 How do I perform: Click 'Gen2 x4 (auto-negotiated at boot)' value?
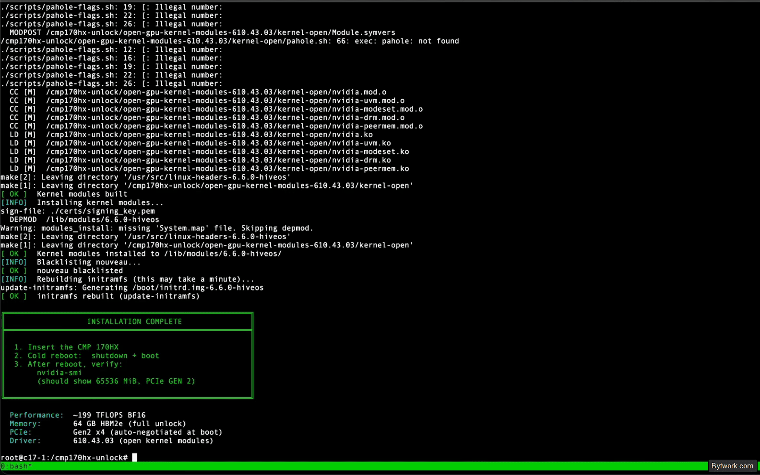point(148,432)
